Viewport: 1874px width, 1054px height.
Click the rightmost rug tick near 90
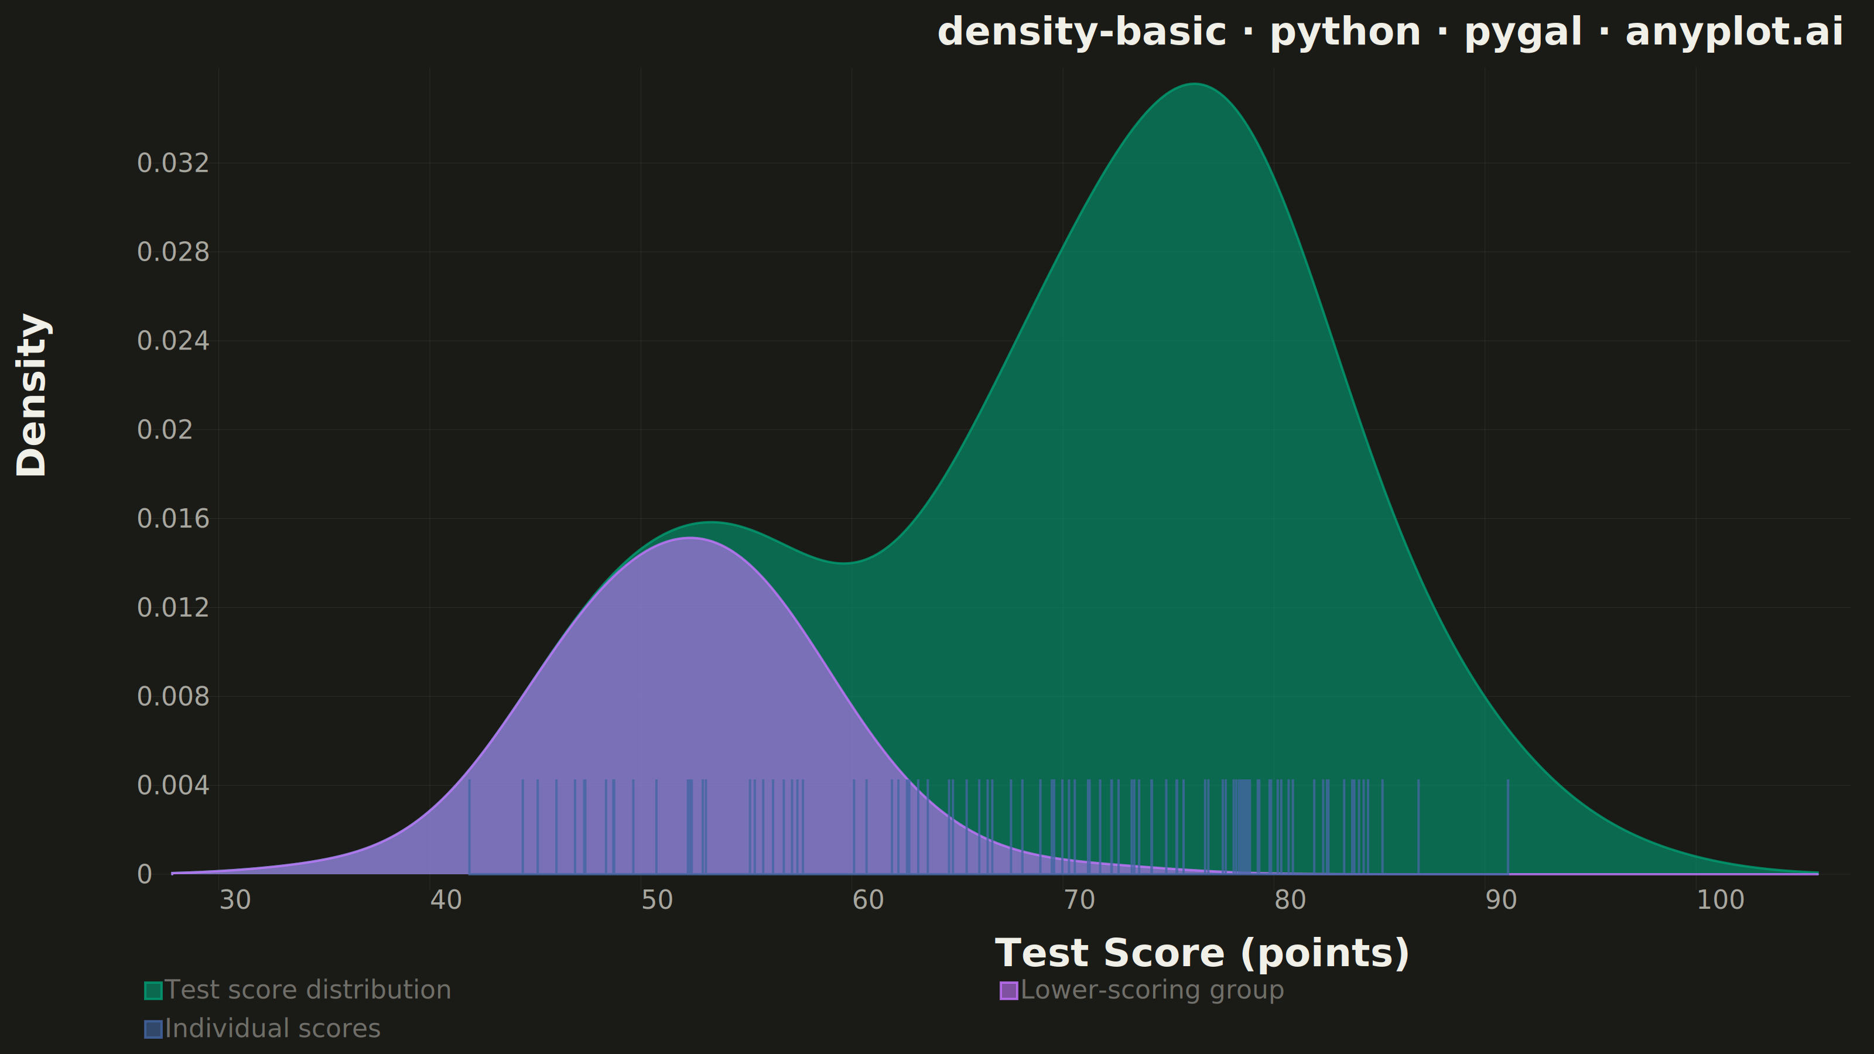1508,826
